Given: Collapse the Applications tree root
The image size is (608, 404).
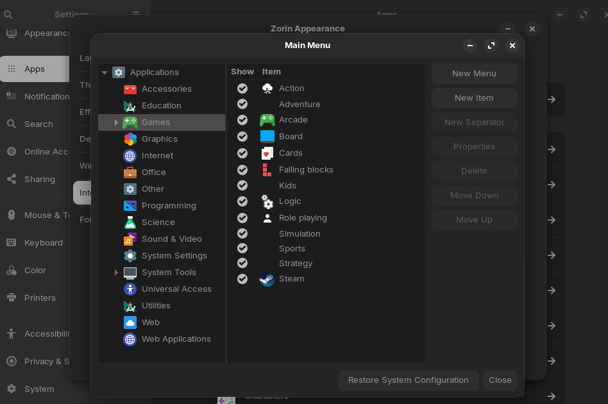Looking at the screenshot, I should 105,72.
